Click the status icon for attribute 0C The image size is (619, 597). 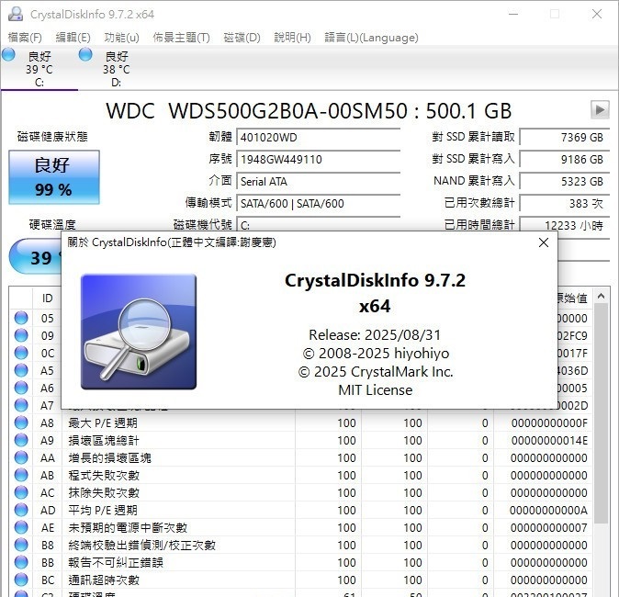tap(21, 353)
